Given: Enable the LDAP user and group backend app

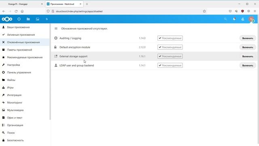Looking at the screenshot, I should [248, 66].
